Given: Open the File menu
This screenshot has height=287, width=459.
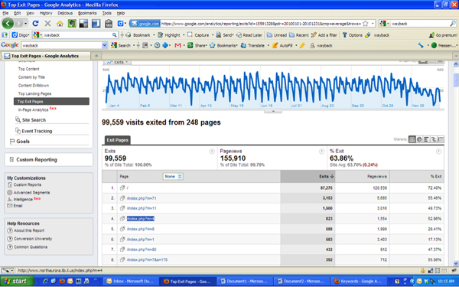Looking at the screenshot, I should [5, 13].
